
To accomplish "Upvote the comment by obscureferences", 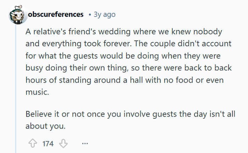I will (x=32, y=143).
